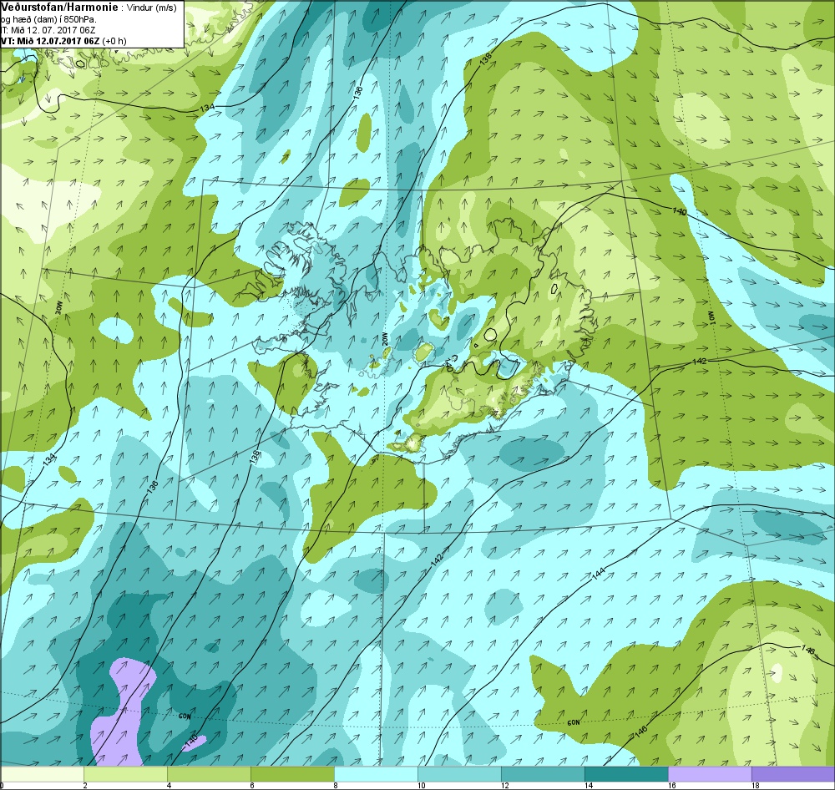The image size is (835, 790).
Task: Click the legend tick value '18'
Action: click(x=755, y=785)
